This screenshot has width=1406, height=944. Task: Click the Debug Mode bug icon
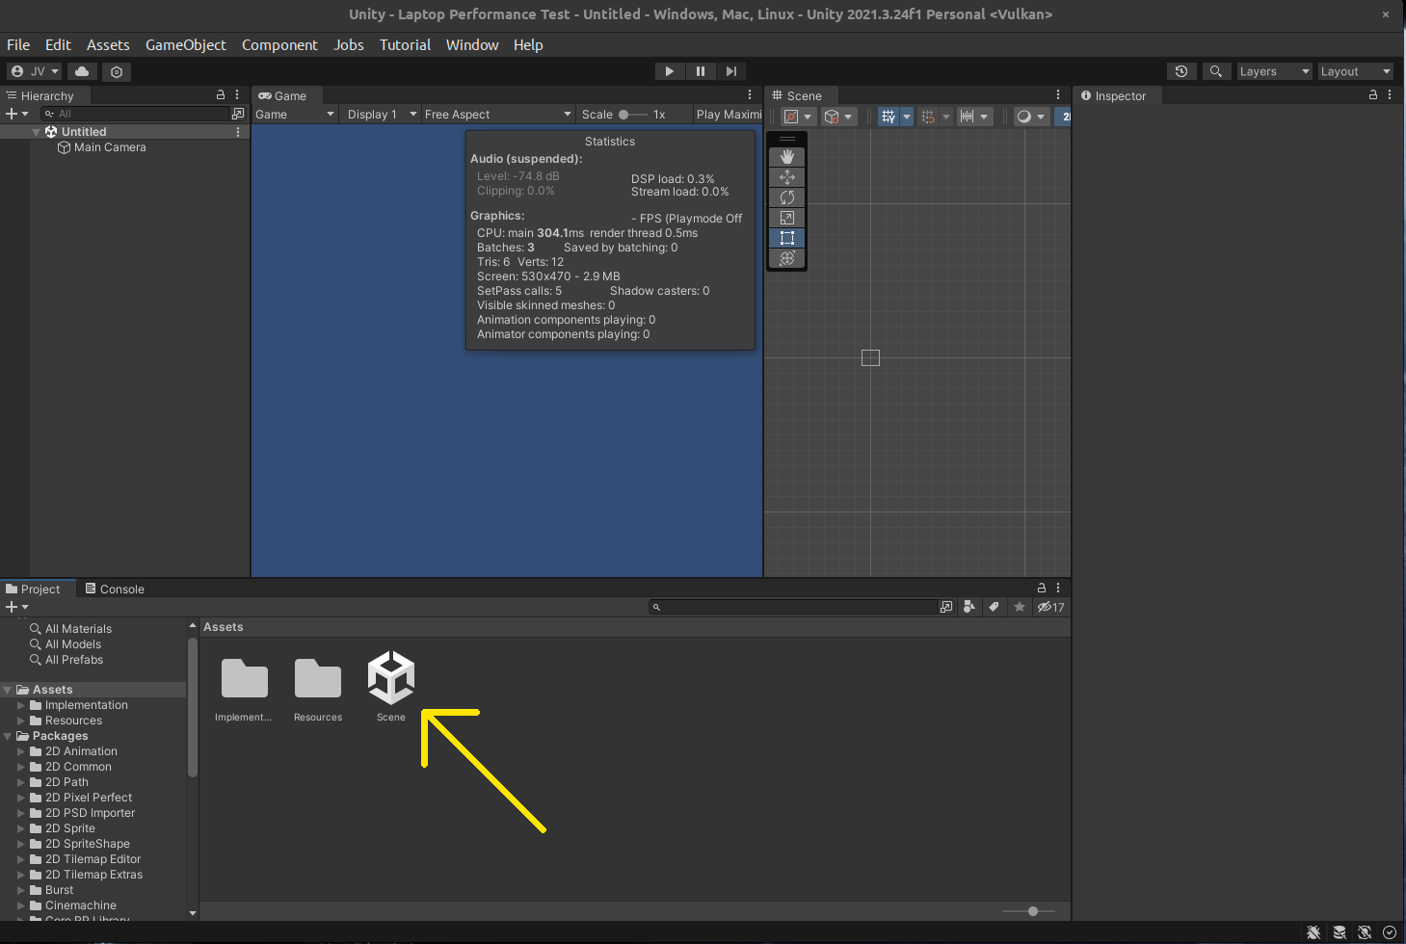[1313, 932]
